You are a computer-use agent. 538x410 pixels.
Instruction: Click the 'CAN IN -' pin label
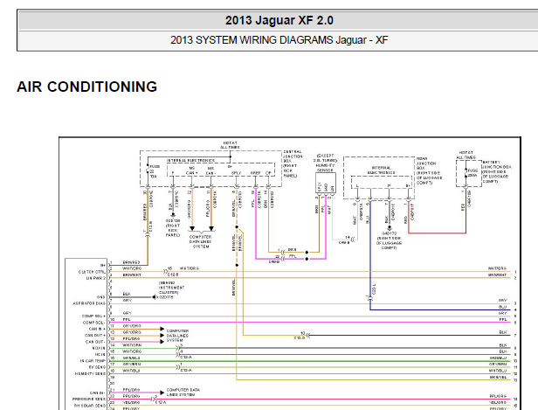(x=98, y=393)
